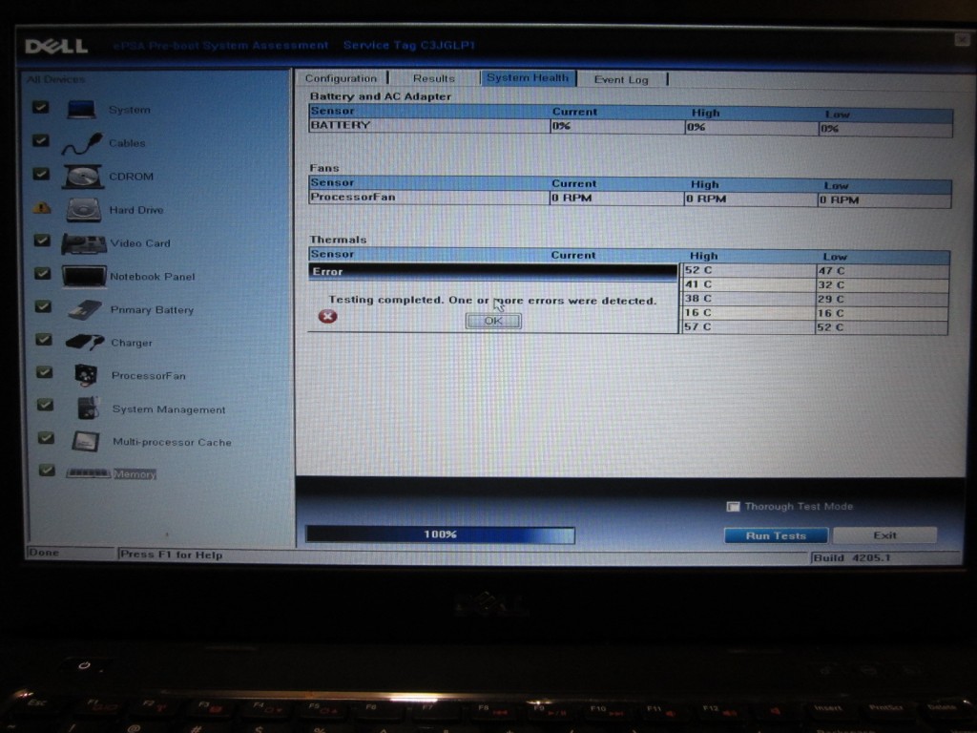Select the Multi-processor Cache device label

(172, 442)
